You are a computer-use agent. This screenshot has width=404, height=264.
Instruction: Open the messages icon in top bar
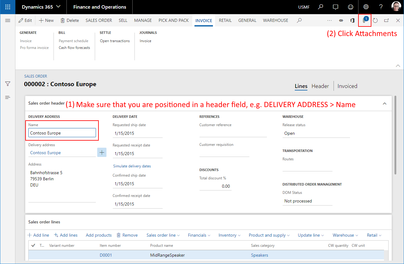coord(336,7)
